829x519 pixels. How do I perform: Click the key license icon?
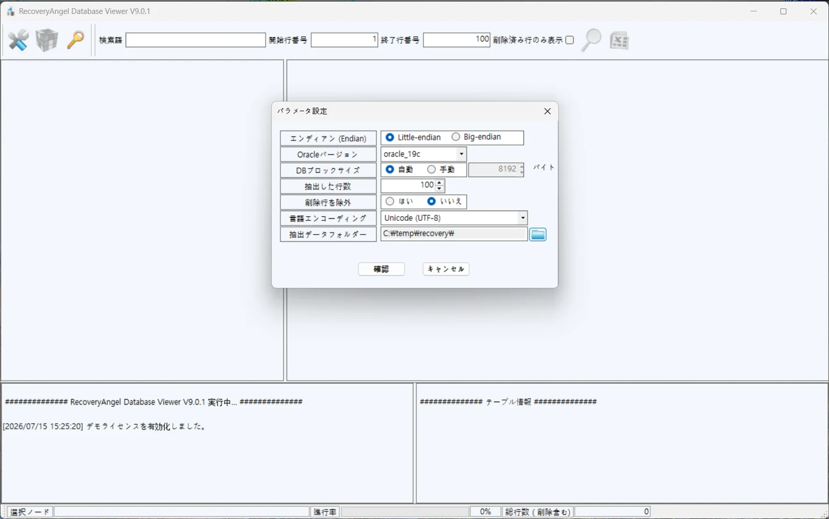75,40
